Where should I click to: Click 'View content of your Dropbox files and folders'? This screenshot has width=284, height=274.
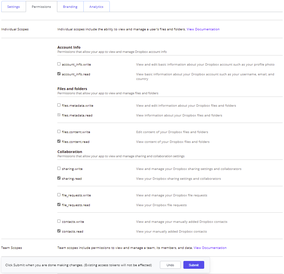[173, 142]
